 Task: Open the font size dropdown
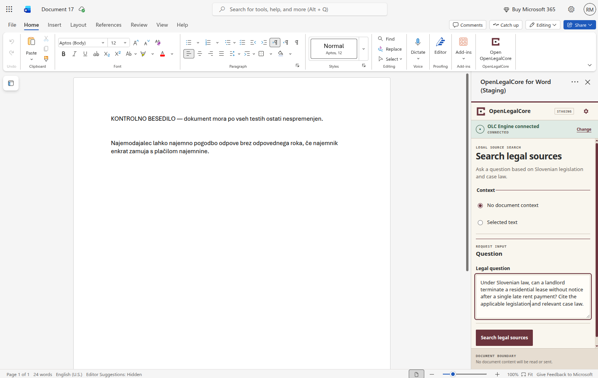[x=125, y=43]
